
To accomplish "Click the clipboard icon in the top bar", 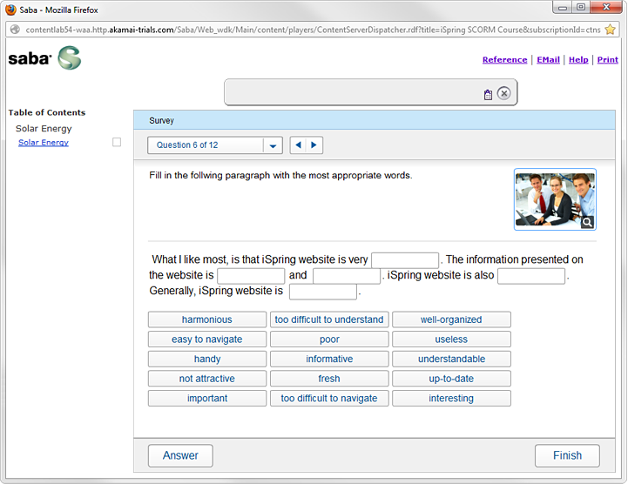I will coord(488,95).
